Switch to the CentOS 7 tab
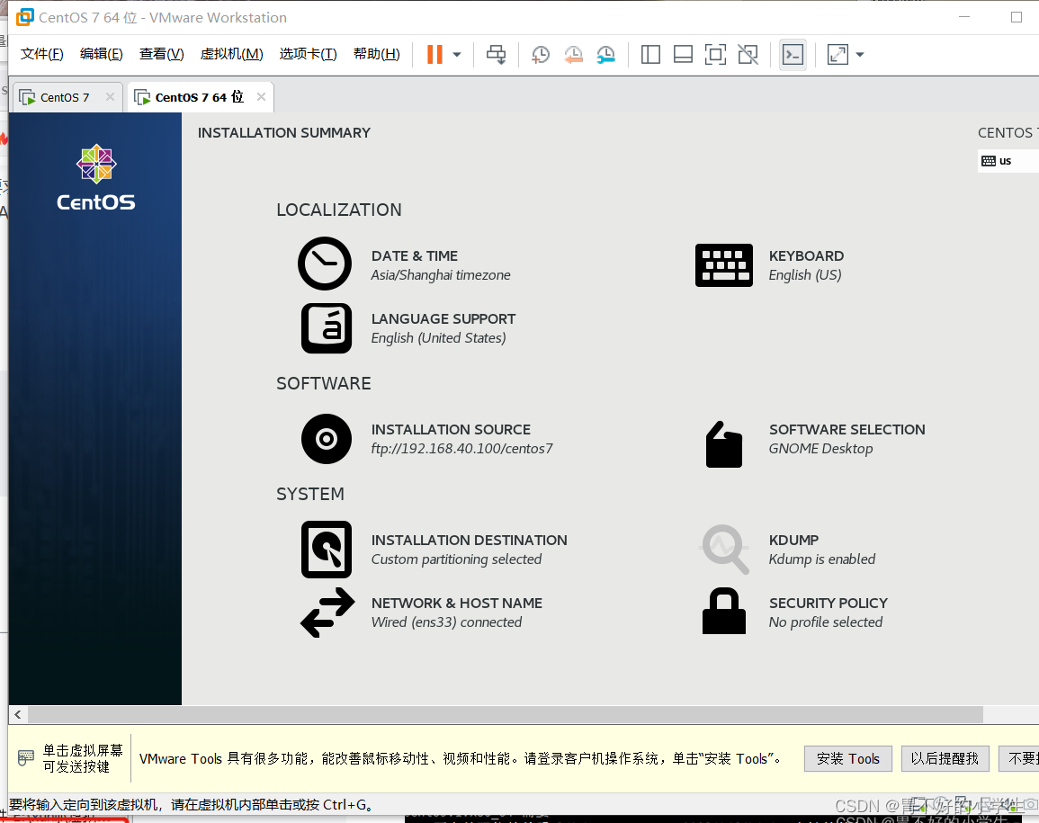The image size is (1039, 823). (x=64, y=97)
